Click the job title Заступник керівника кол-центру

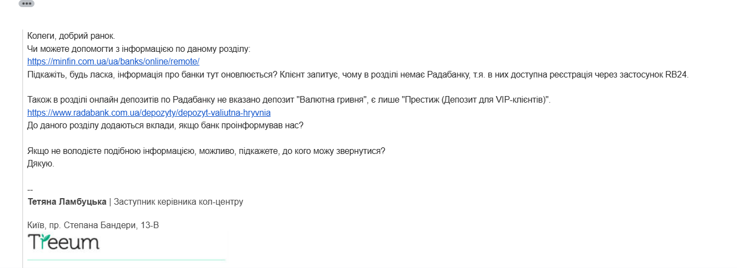pyautogui.click(x=178, y=202)
